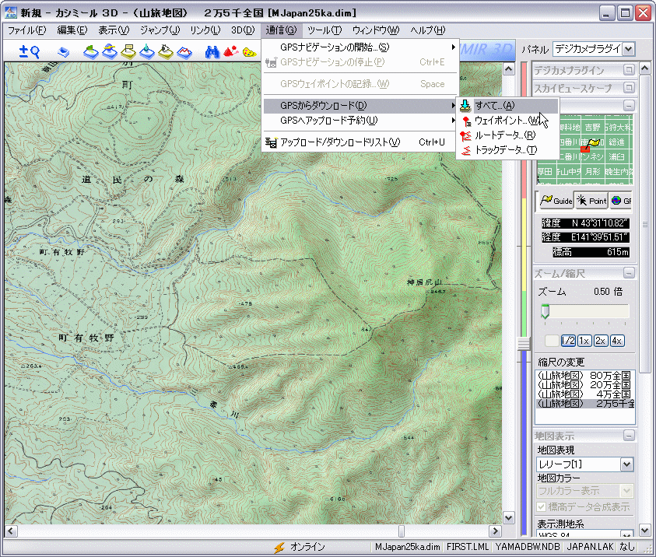Select (山旅地図) 4万全国 scale in the list

coord(584,394)
